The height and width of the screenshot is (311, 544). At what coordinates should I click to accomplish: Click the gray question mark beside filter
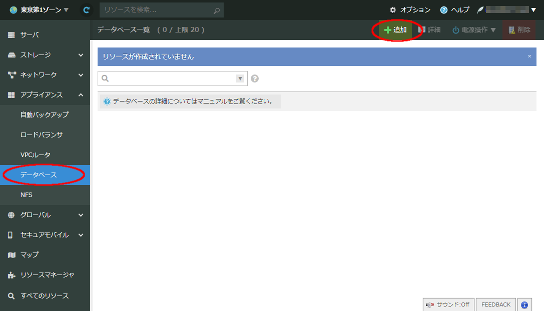tap(255, 78)
